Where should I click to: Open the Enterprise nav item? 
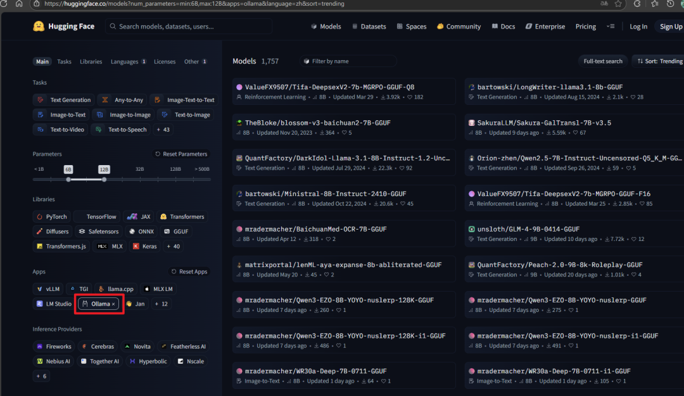point(545,27)
